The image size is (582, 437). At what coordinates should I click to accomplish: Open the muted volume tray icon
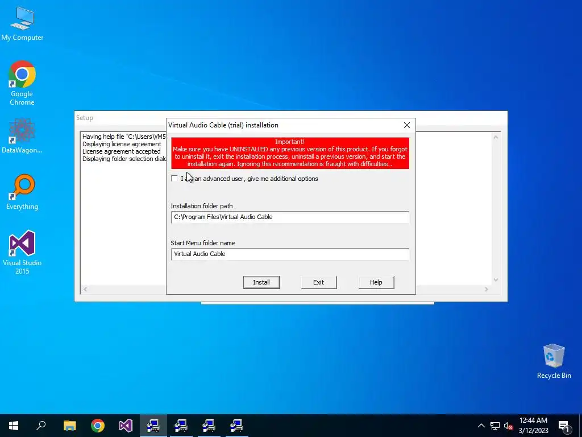(x=508, y=426)
